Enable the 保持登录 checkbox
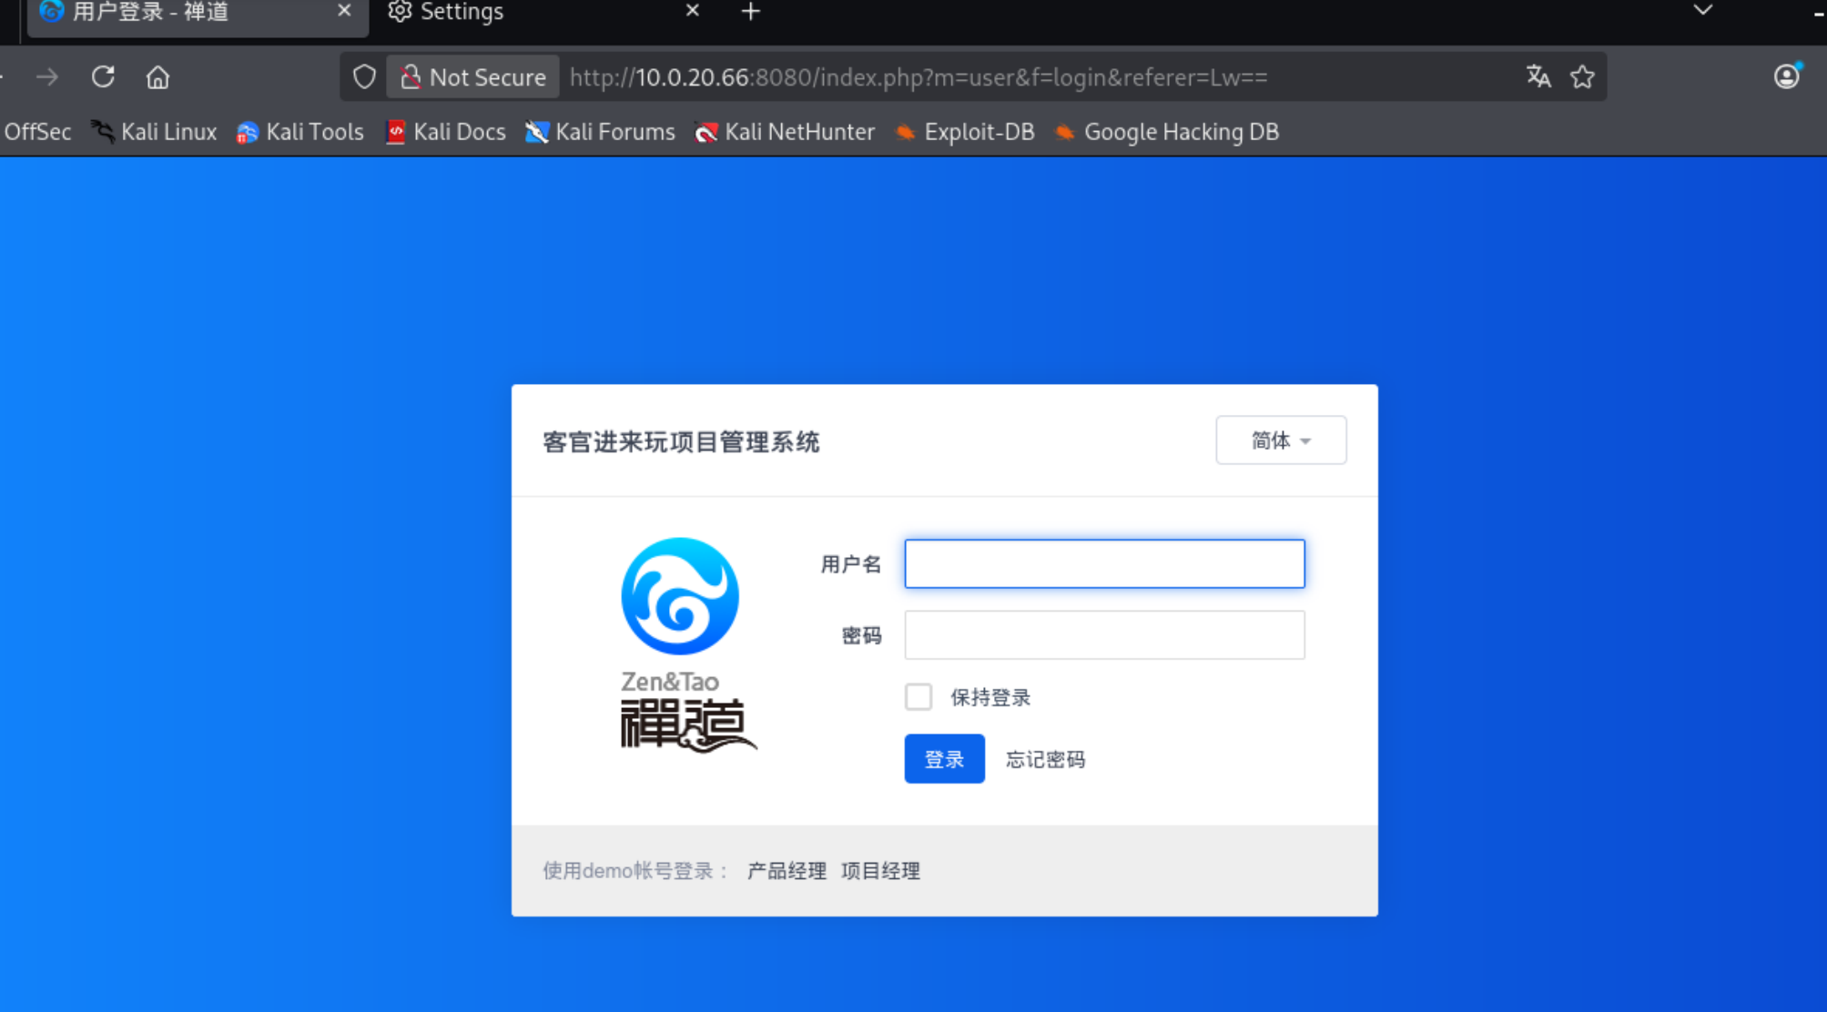This screenshot has height=1012, width=1827. point(919,697)
